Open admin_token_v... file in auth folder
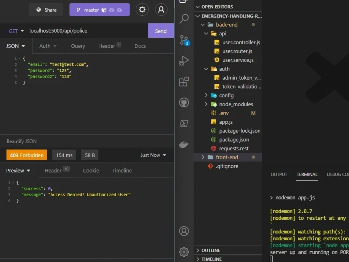This screenshot has height=262, width=349. 242,78
